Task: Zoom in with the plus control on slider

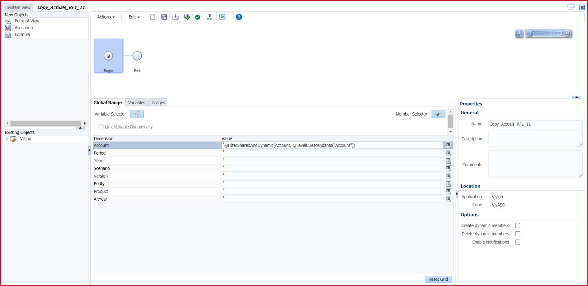Action: point(567,33)
